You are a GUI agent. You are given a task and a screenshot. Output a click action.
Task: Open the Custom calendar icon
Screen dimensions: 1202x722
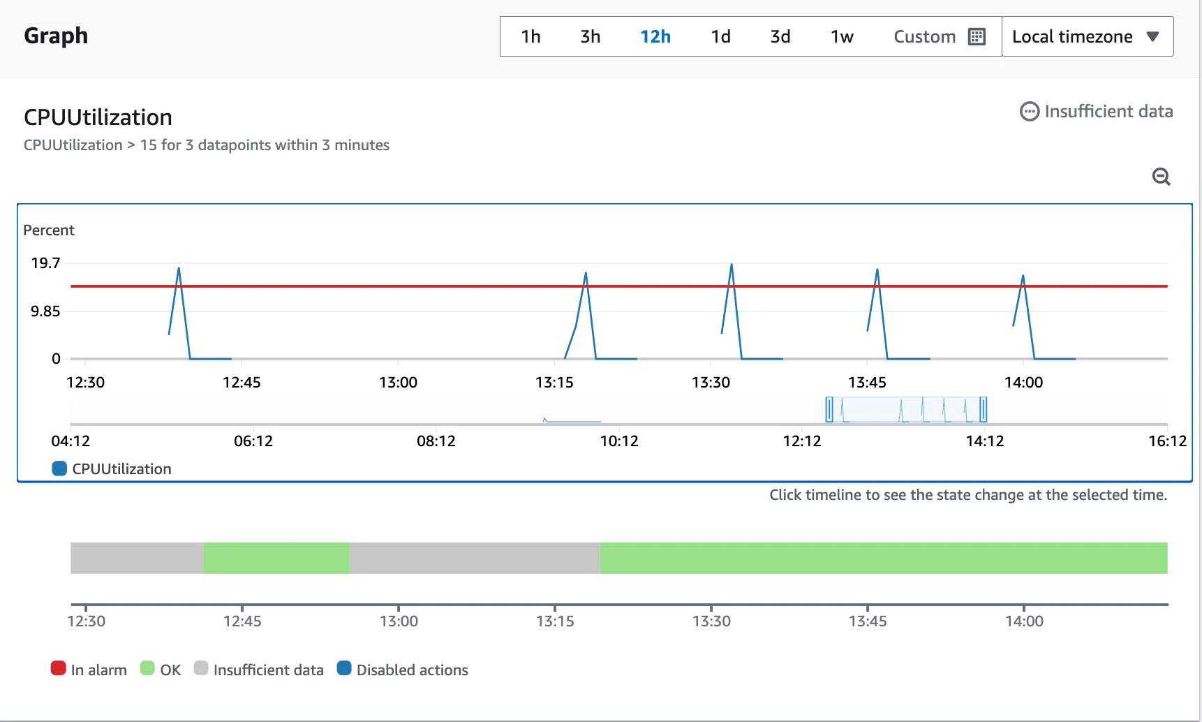[x=977, y=36]
